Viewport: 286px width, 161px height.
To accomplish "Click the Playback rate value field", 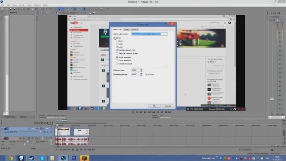I will 135,70.
